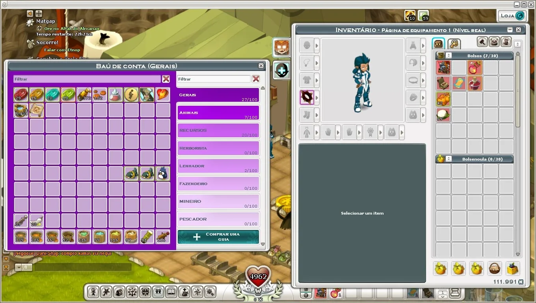Screen dimensions: 536x303
Task: Expand the belt slot arrow
Action: tap(423, 80)
